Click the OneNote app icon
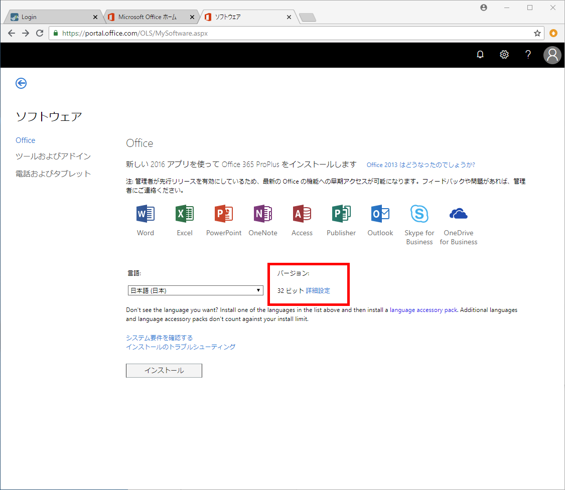 (x=263, y=214)
